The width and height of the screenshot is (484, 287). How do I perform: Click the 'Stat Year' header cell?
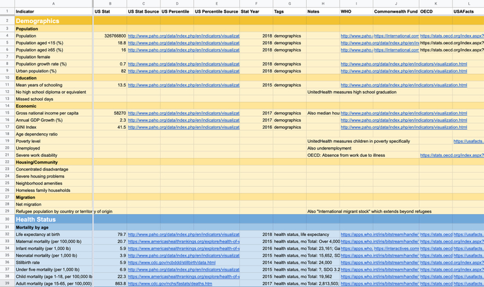(256, 12)
